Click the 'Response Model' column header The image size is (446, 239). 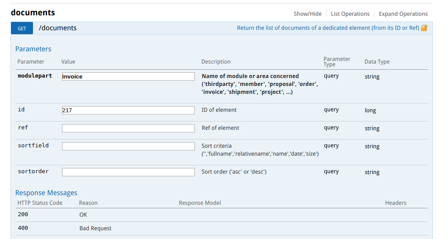pos(200,203)
